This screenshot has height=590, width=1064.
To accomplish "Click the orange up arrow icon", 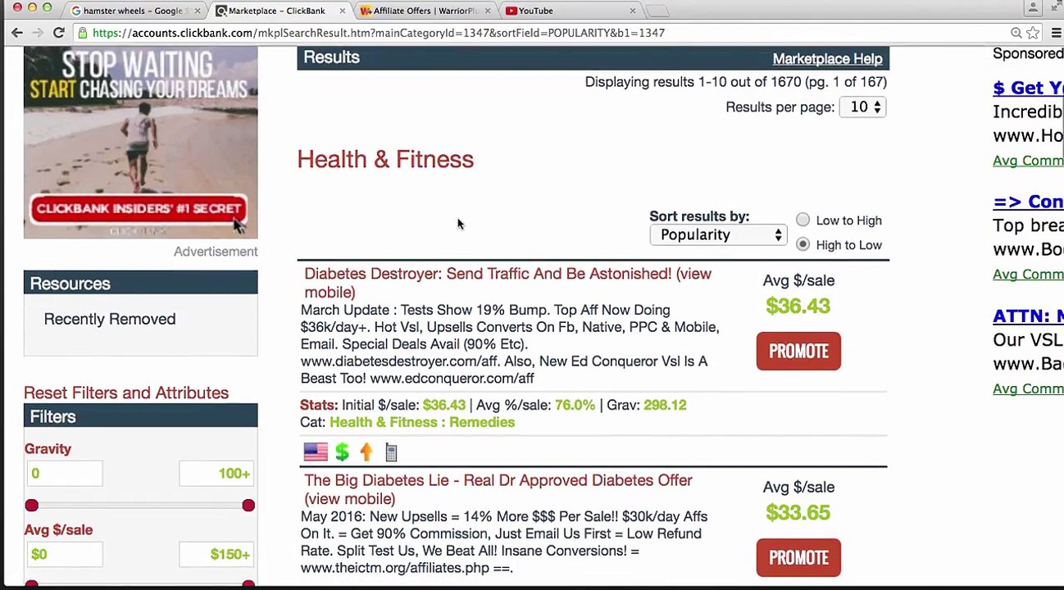I will [366, 452].
